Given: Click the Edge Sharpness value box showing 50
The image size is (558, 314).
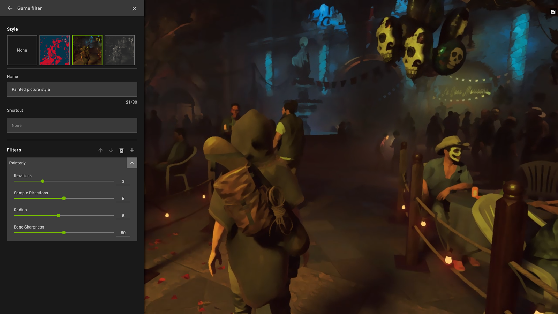Looking at the screenshot, I should point(123,233).
